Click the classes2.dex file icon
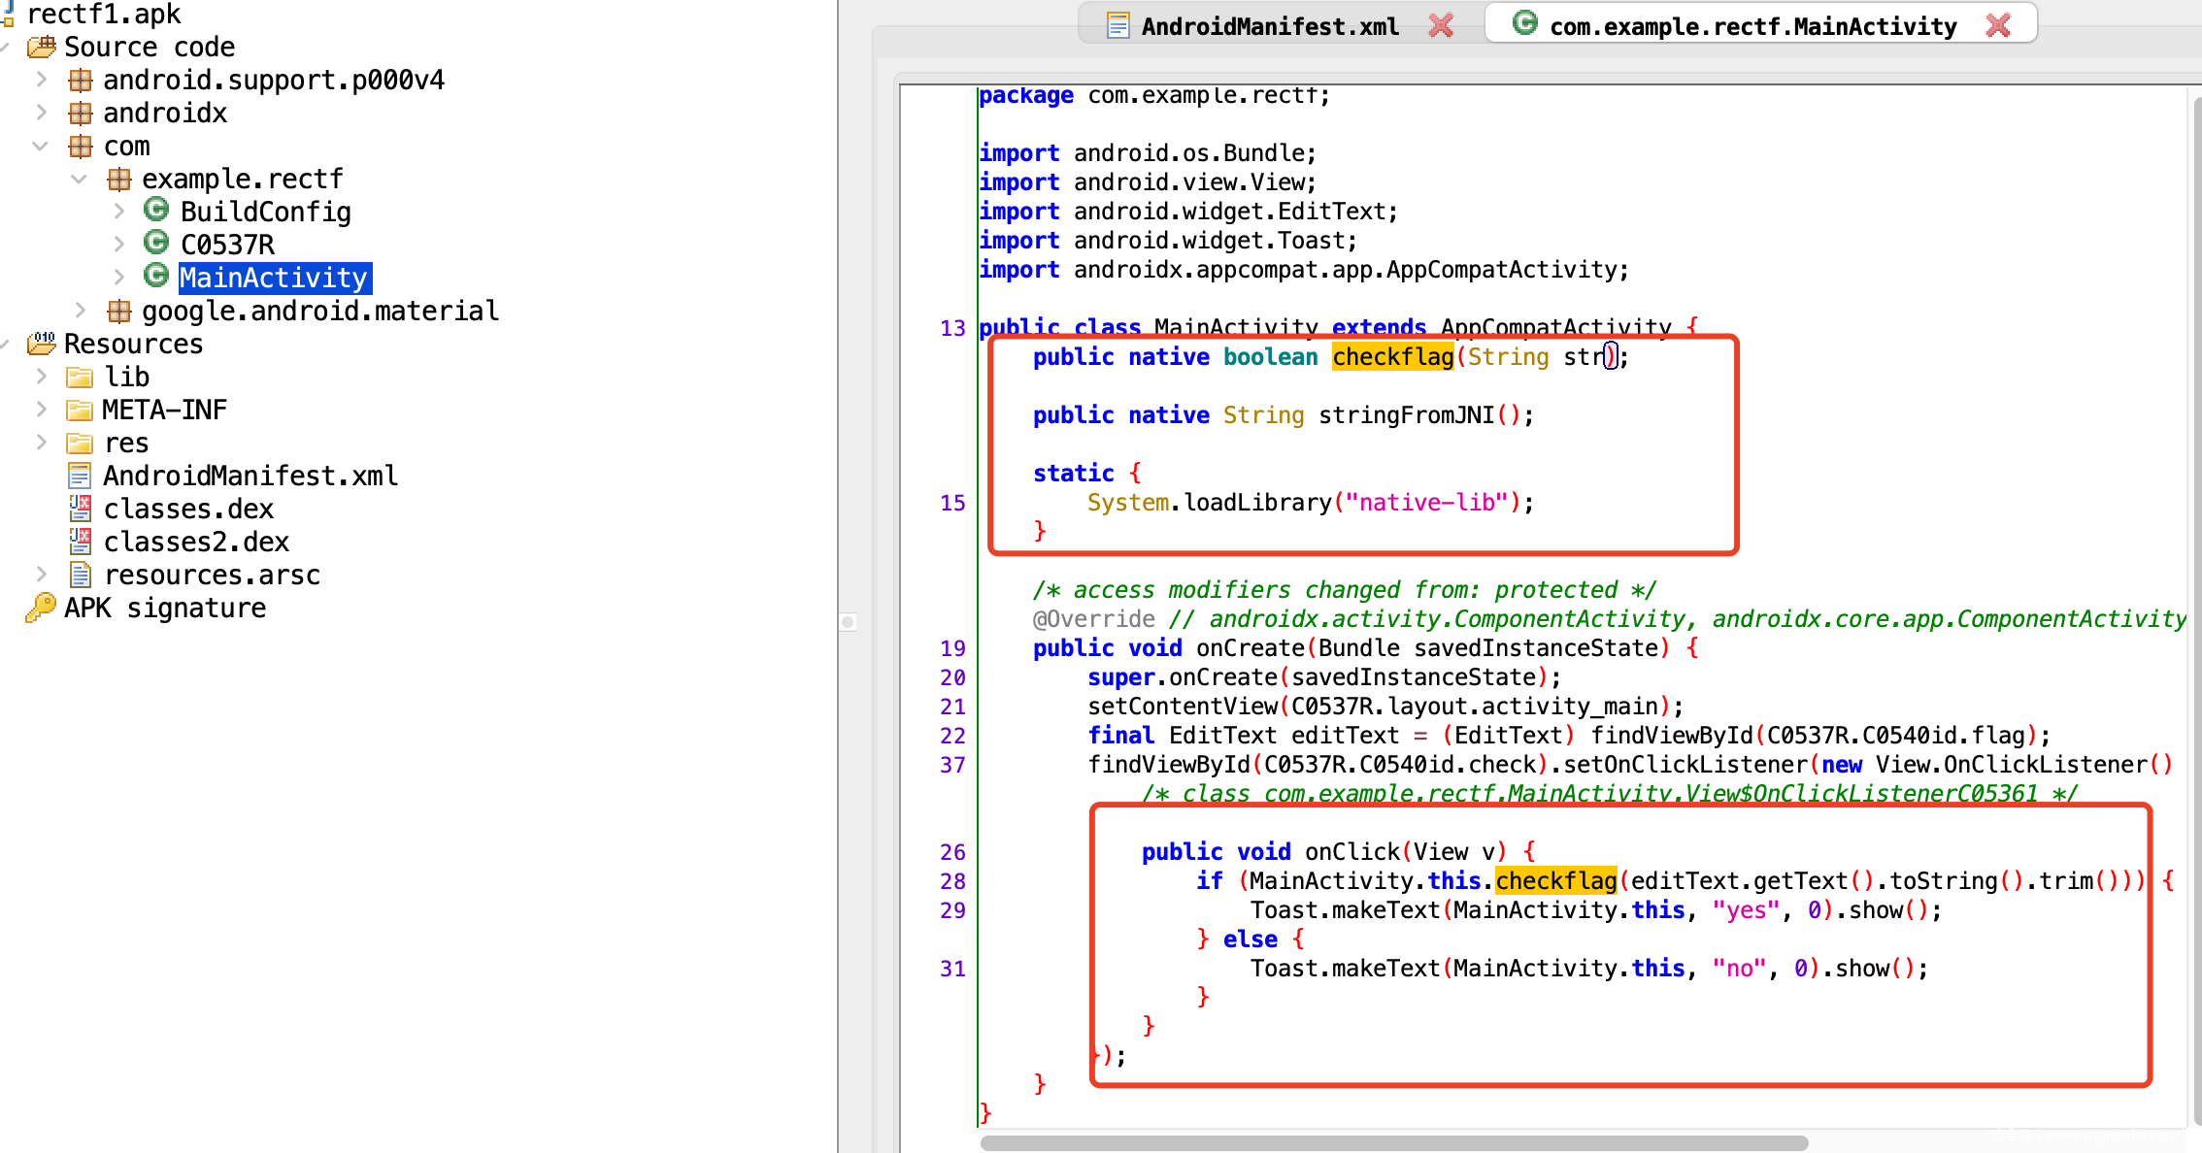The image size is (2202, 1153). [80, 542]
